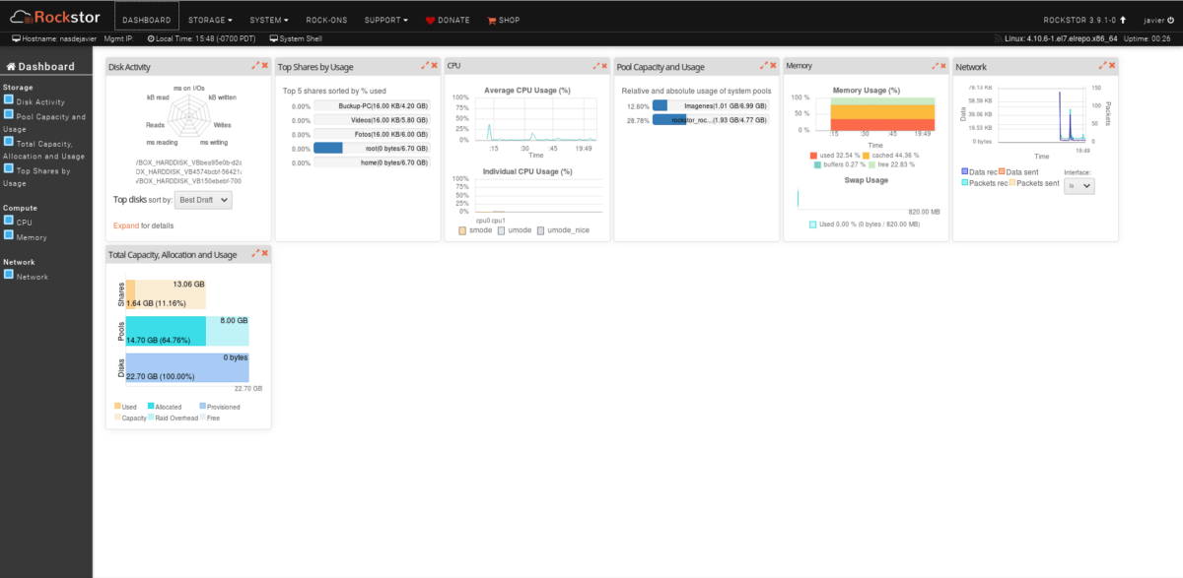Toggle the Disk Activity sidebar checkbox
The width and height of the screenshot is (1183, 578).
[x=9, y=100]
